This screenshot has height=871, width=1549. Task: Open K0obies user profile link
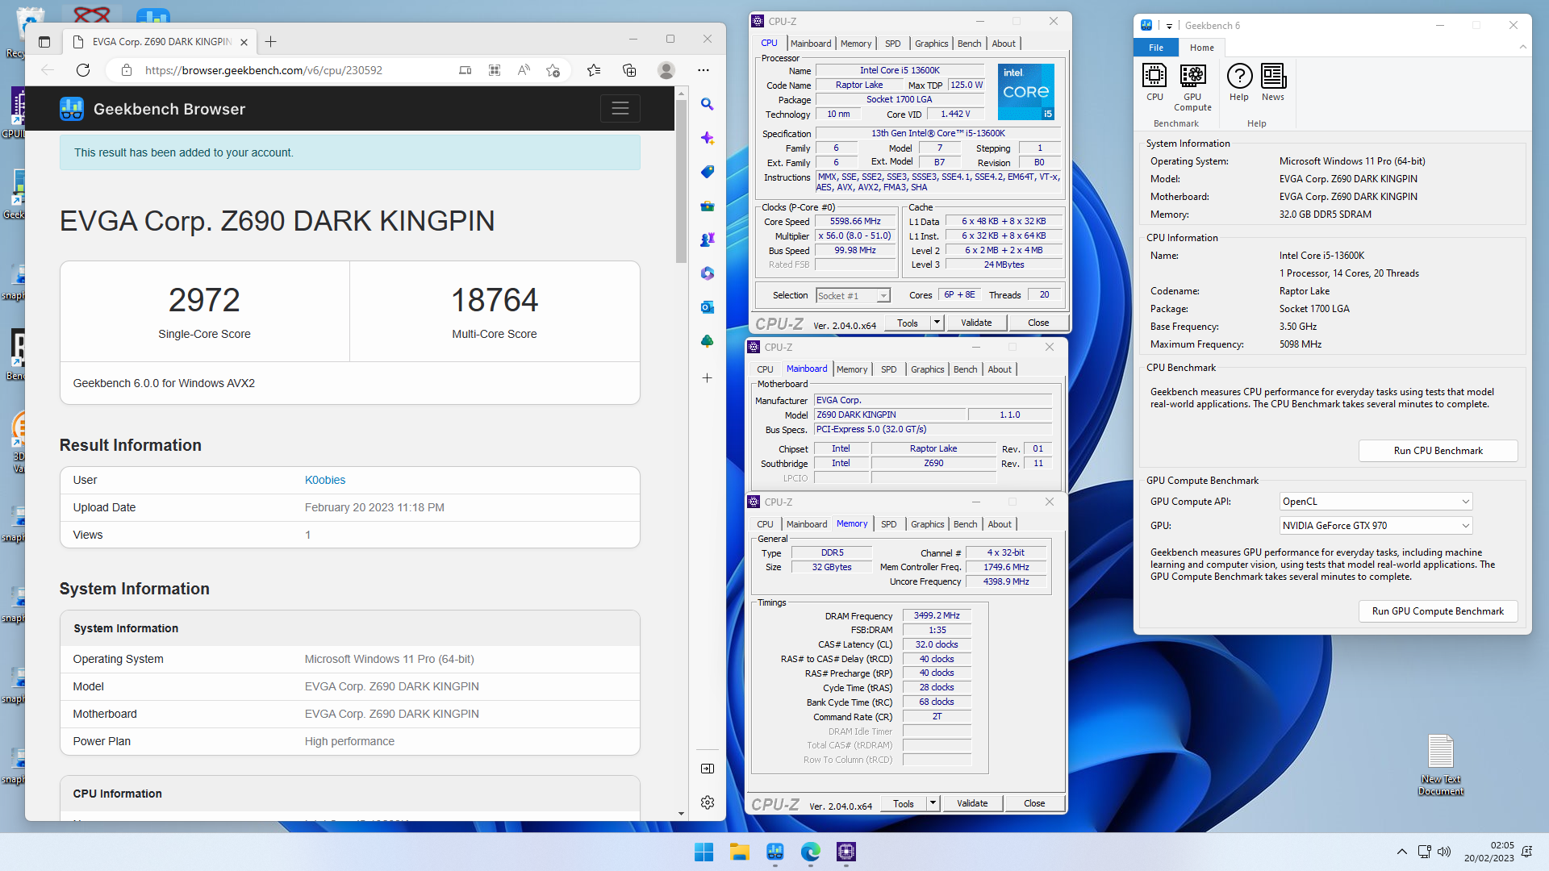(x=325, y=480)
